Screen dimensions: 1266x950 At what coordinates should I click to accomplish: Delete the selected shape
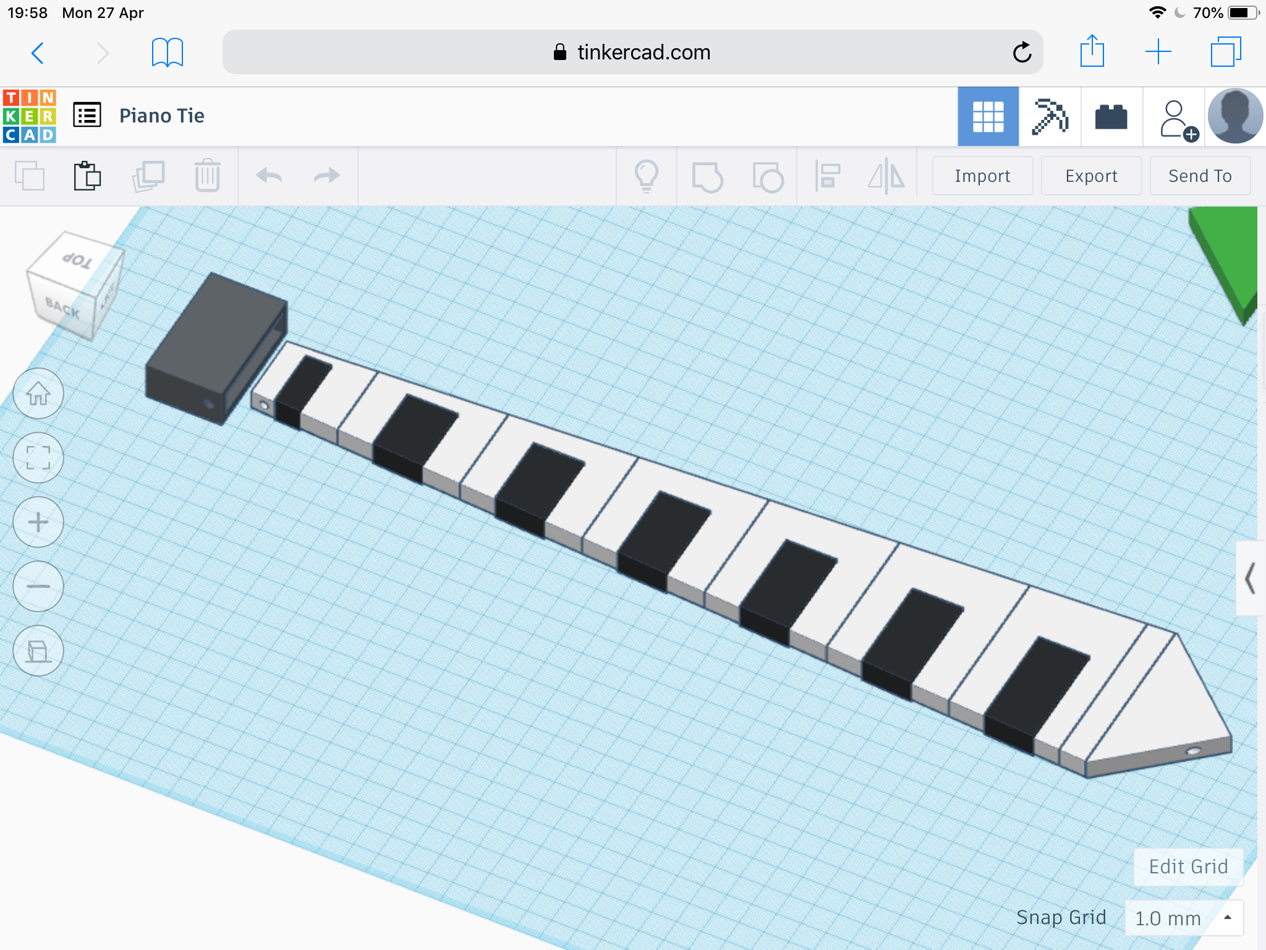tap(207, 176)
